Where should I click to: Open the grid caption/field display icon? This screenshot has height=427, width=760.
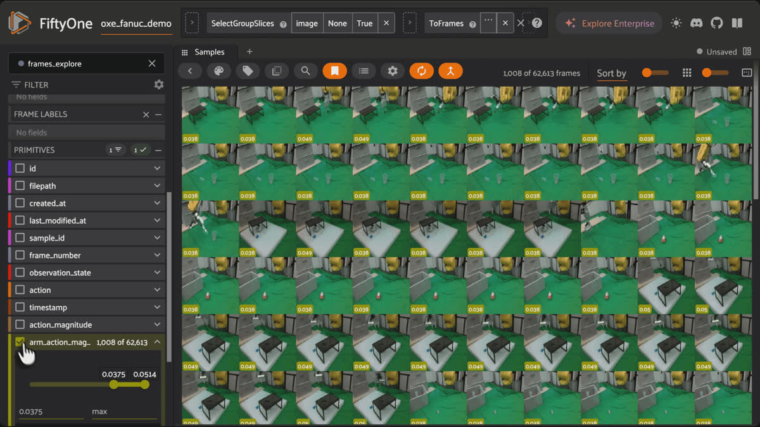point(747,73)
